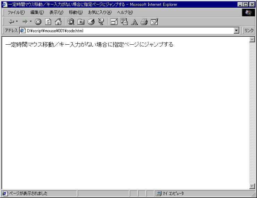Click the My Computer zone icon

pyautogui.click(x=159, y=193)
